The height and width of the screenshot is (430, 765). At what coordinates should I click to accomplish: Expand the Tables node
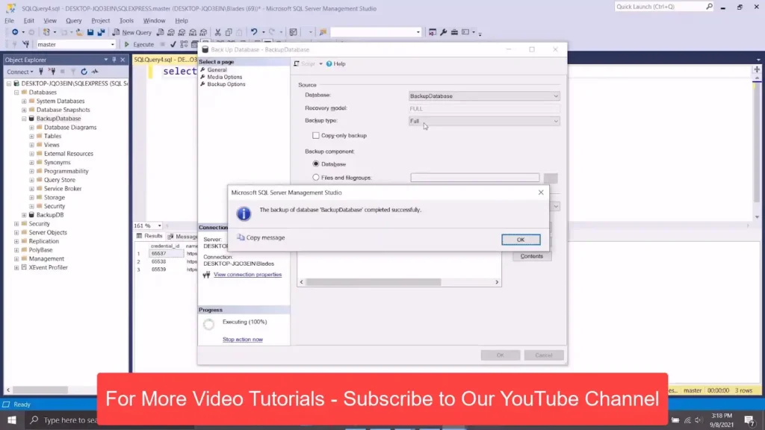click(31, 136)
